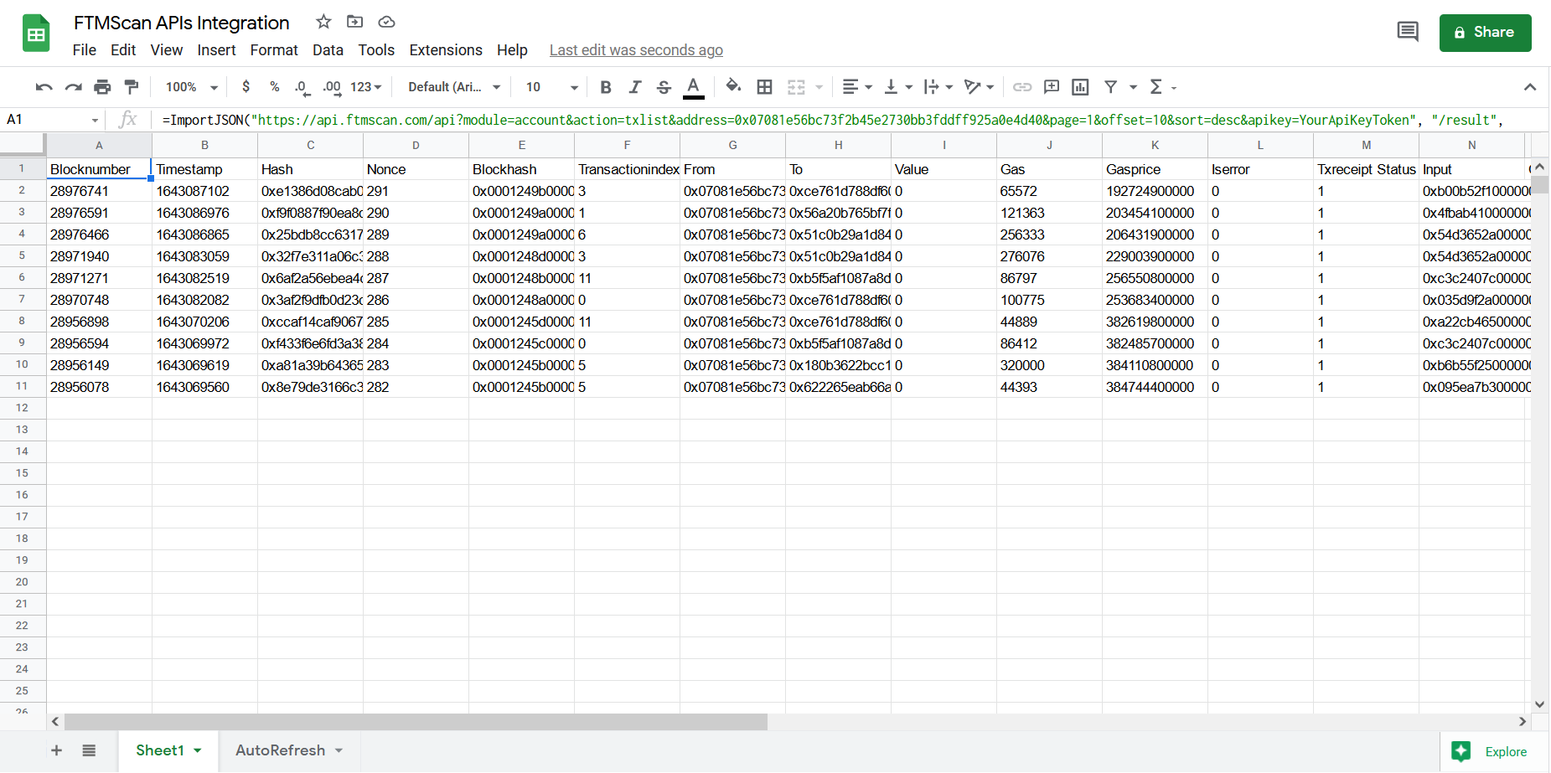
Task: Rename the title FTMScan APIs Integration
Action: (182, 23)
